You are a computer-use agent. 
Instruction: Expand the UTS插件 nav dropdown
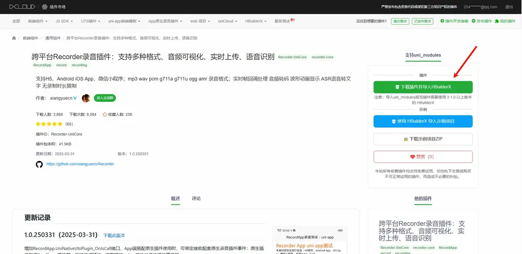pos(90,21)
